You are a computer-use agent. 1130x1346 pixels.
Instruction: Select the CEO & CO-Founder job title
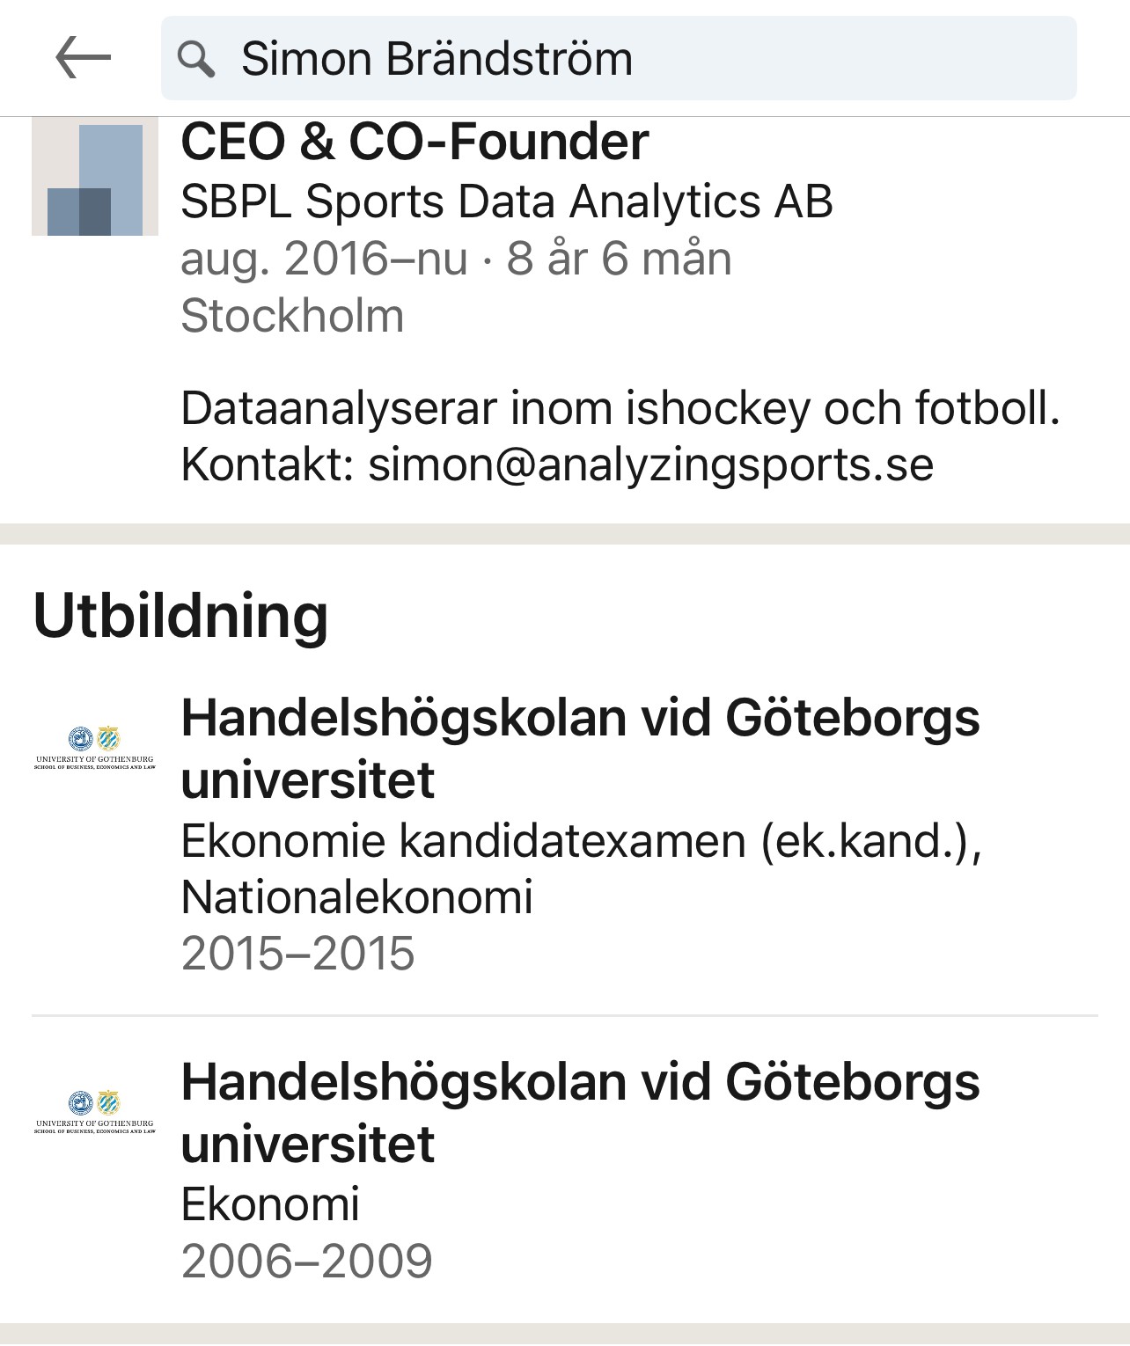click(x=415, y=142)
